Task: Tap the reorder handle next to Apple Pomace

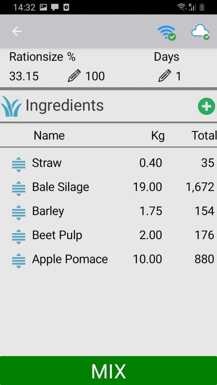Action: 19,261
